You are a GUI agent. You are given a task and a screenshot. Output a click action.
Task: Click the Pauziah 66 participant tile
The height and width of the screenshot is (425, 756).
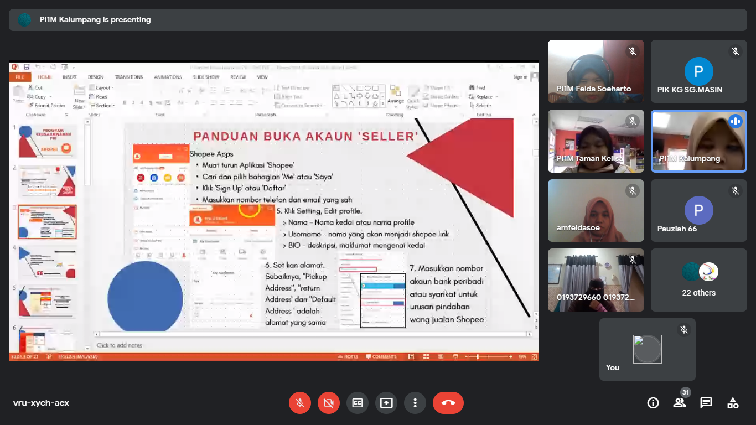[x=698, y=210]
